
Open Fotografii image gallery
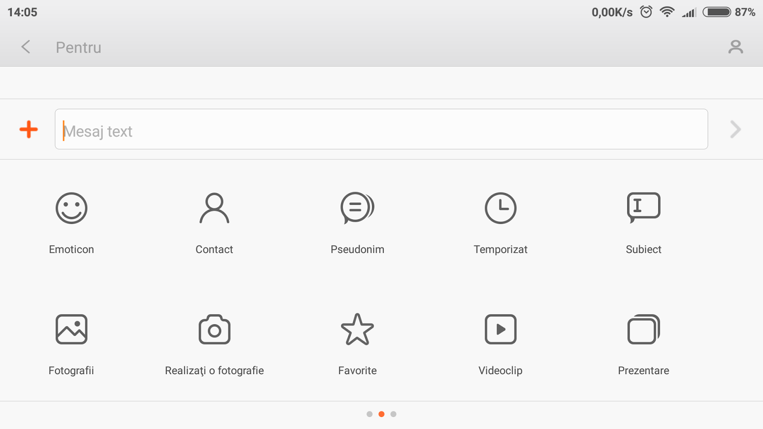tap(72, 329)
